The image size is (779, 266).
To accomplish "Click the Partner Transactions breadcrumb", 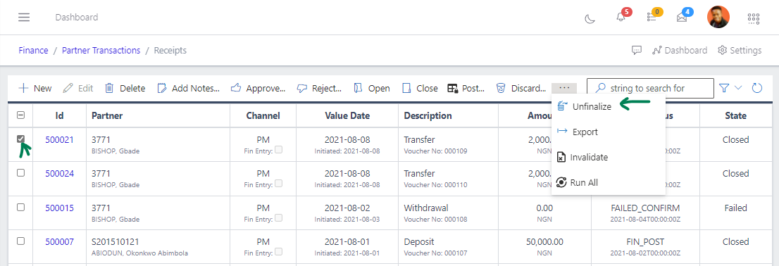I will point(101,50).
